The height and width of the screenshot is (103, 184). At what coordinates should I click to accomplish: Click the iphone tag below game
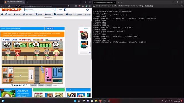point(41,85)
